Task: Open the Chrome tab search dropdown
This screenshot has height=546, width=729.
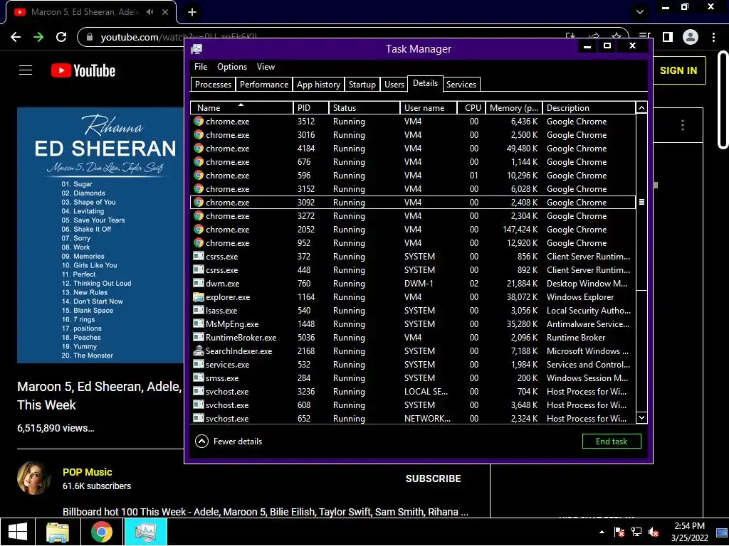Action: pyautogui.click(x=640, y=12)
